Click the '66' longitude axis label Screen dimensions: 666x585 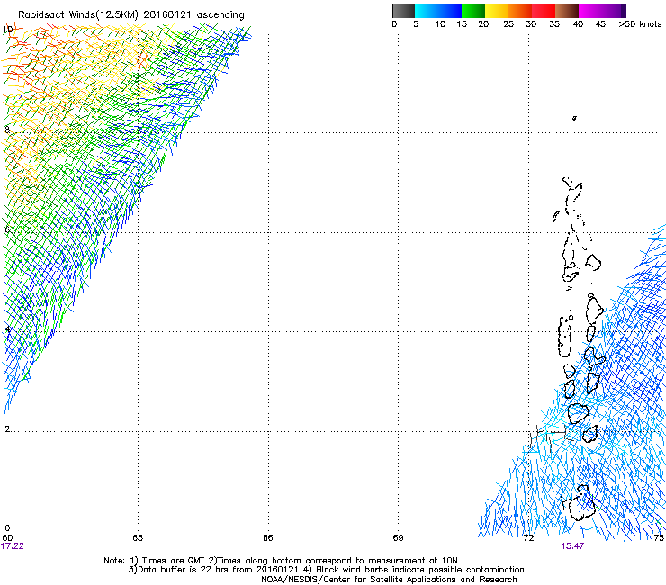point(267,538)
